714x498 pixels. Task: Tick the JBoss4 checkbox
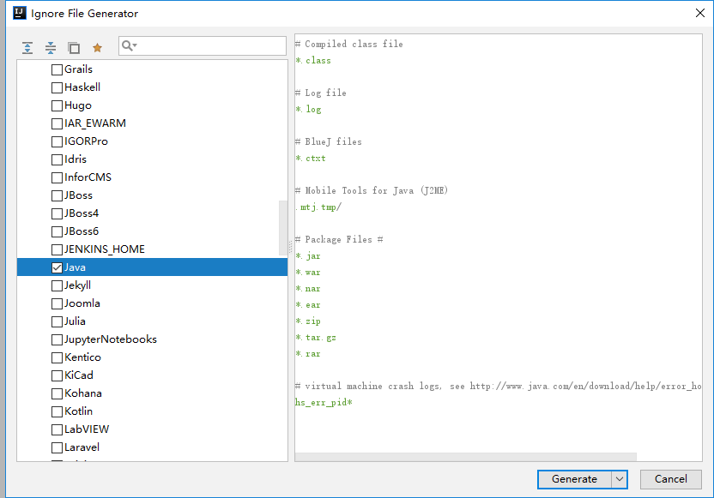pyautogui.click(x=57, y=213)
